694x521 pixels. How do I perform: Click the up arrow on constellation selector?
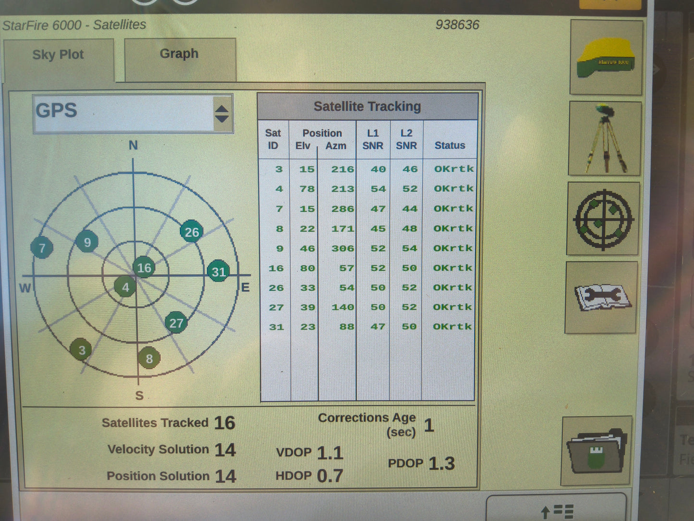click(x=222, y=108)
